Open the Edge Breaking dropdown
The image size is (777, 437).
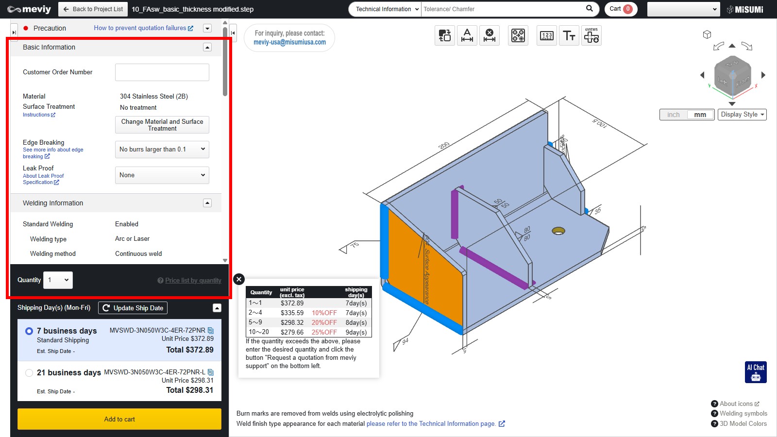point(162,150)
